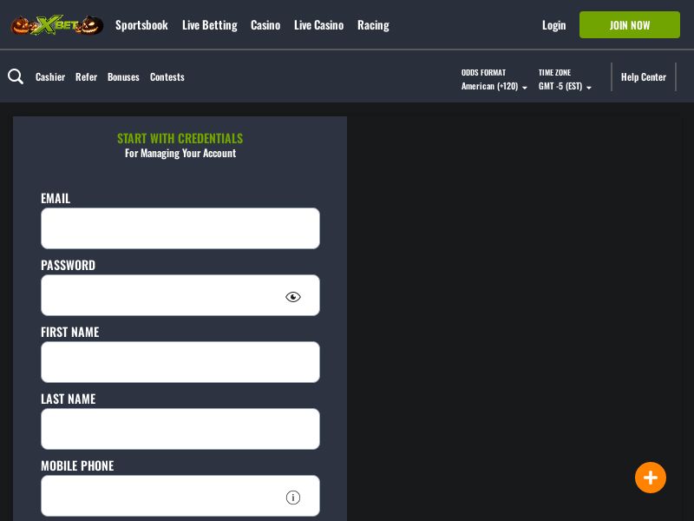Open the Help Center

pyautogui.click(x=644, y=77)
